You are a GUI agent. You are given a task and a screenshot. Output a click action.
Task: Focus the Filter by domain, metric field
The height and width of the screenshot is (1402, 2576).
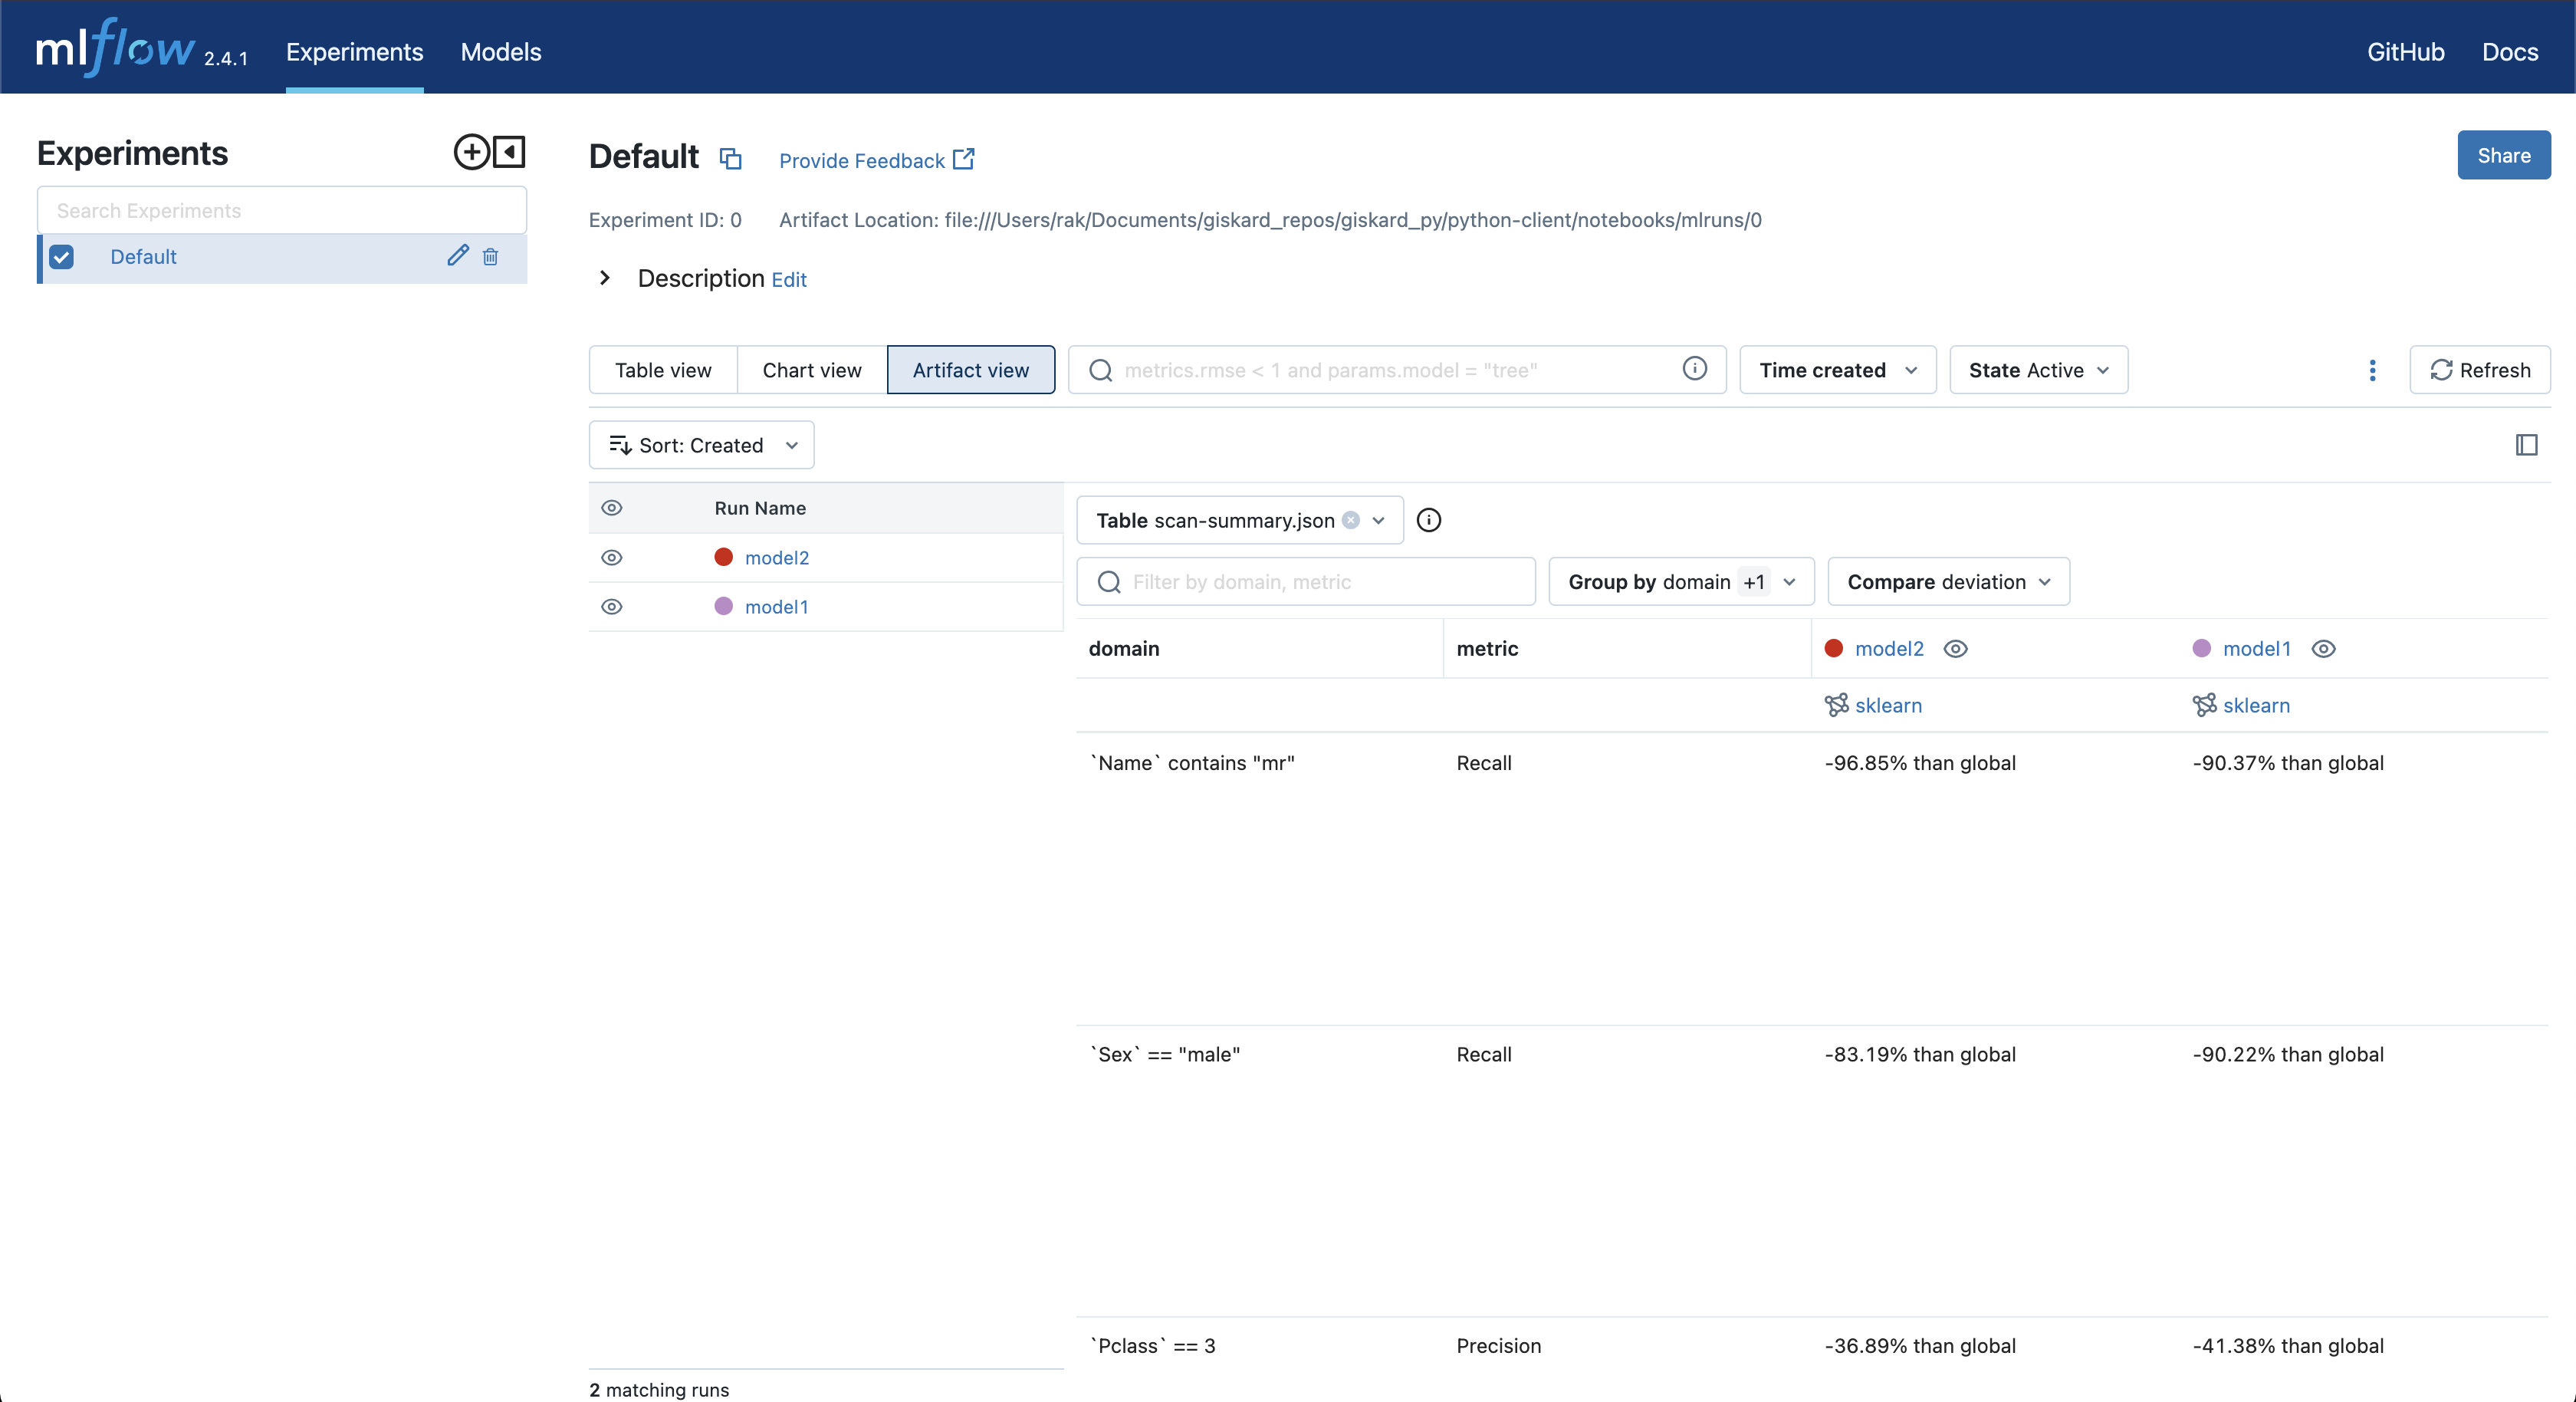[x=1306, y=582]
